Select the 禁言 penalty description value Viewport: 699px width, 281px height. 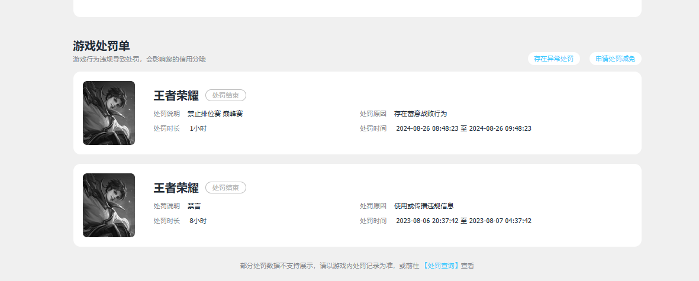194,206
